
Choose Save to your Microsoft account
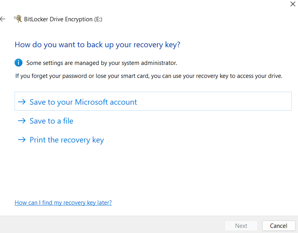[x=83, y=102]
